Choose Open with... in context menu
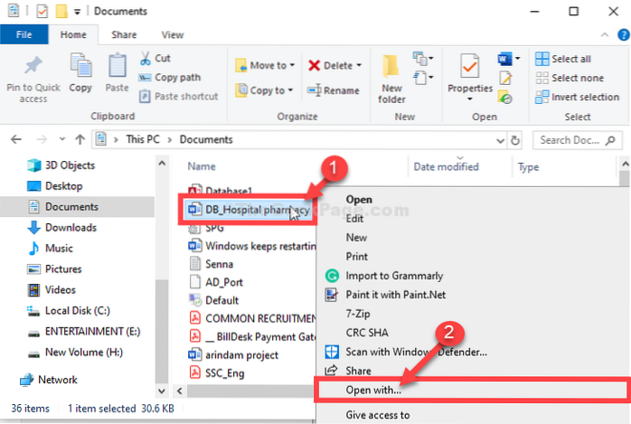 [373, 390]
